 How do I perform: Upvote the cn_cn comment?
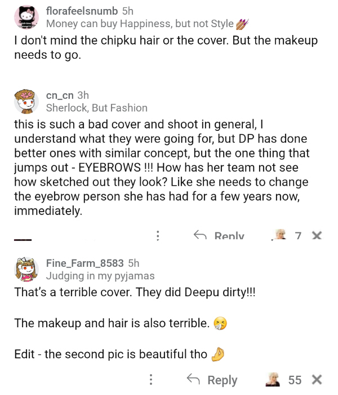click(279, 235)
